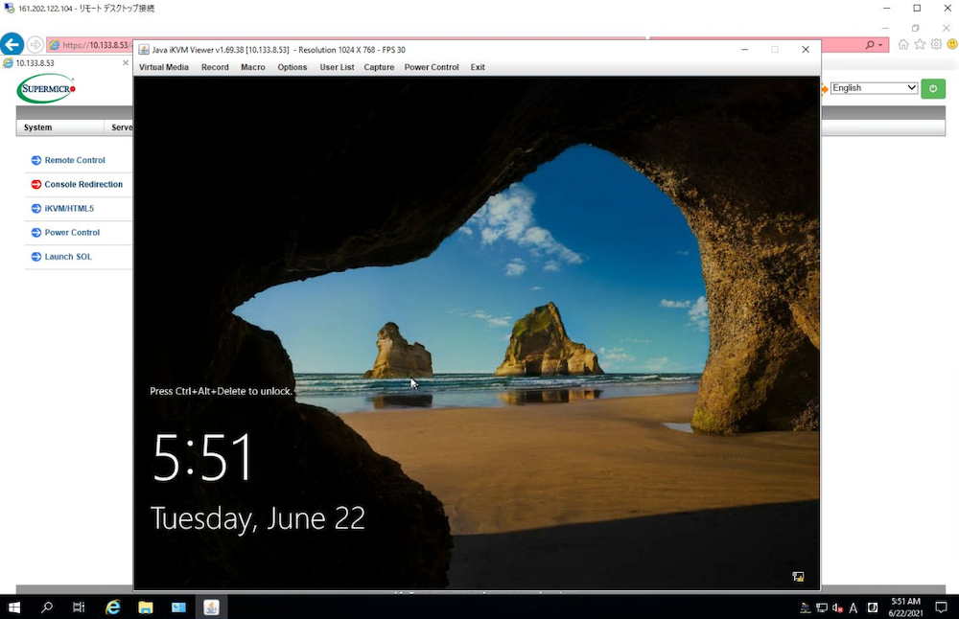The height and width of the screenshot is (619, 959).
Task: Click the network icon on lock screen
Action: [x=798, y=577]
